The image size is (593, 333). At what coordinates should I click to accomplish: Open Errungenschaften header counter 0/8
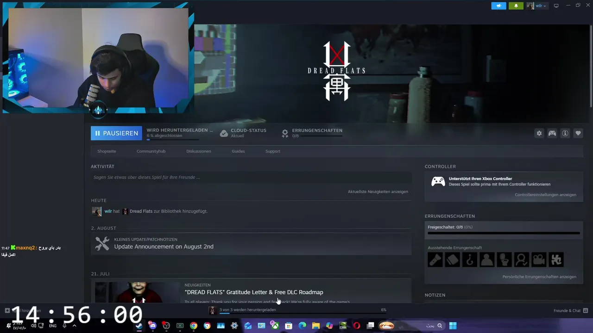(x=312, y=133)
